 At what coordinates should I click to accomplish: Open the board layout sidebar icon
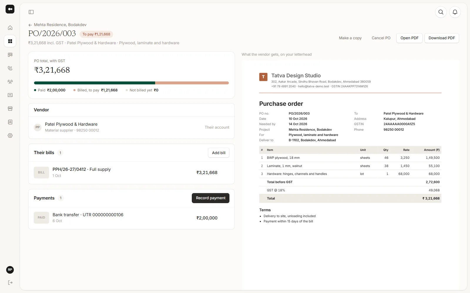click(10, 55)
